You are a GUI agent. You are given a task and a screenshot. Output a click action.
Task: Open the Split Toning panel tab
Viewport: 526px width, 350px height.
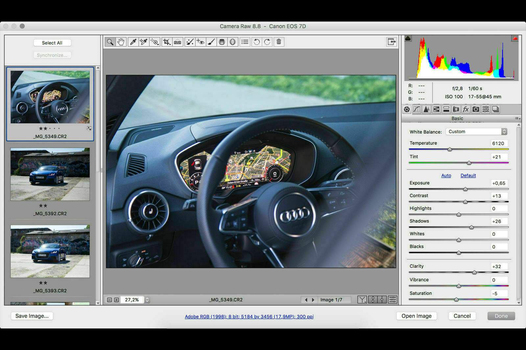pyautogui.click(x=446, y=109)
